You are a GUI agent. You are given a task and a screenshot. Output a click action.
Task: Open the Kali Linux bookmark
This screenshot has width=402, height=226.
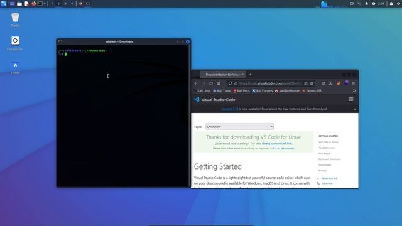coord(202,90)
